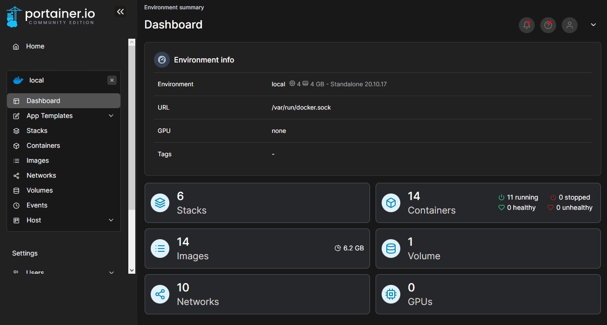Viewport: 607px width, 325px height.
Task: Click the Containers cube icon on dashboard
Action: pos(391,203)
